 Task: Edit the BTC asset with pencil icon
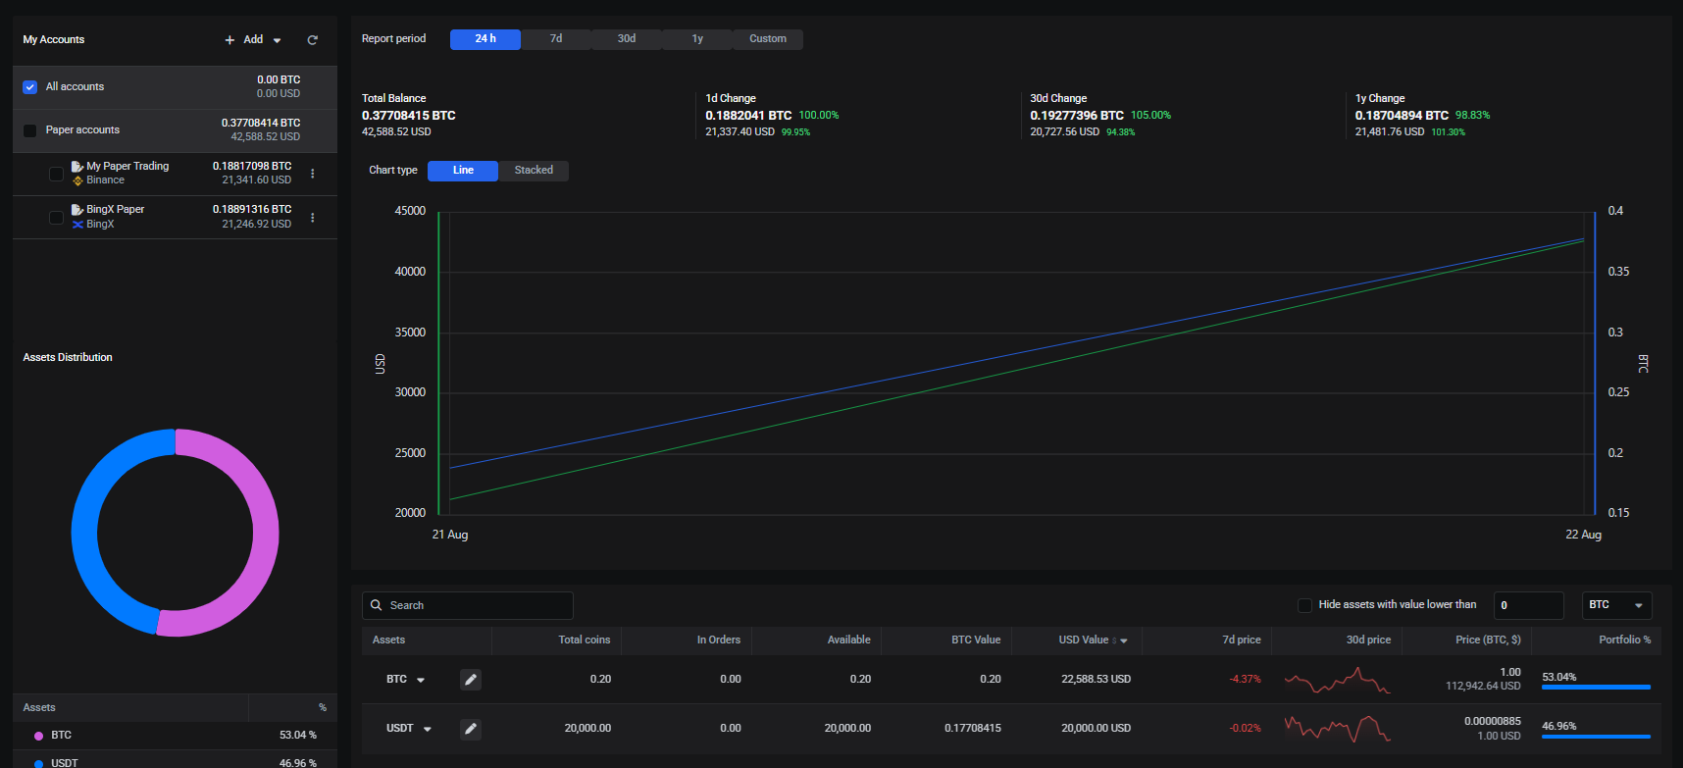pos(471,679)
